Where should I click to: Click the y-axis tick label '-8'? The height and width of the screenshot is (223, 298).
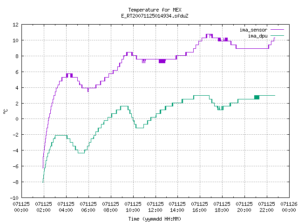15,182
